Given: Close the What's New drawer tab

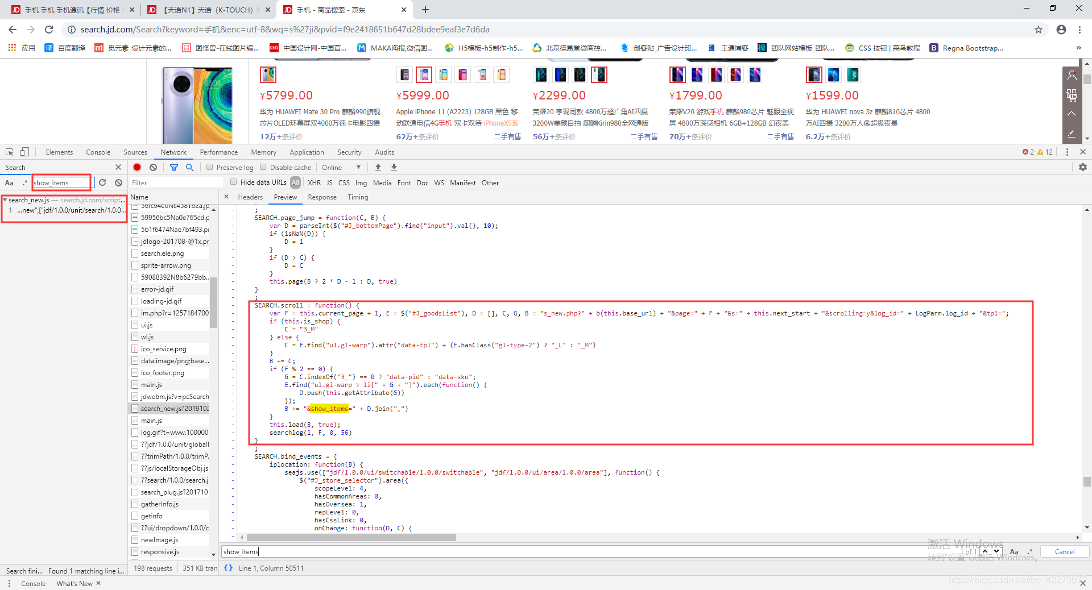Looking at the screenshot, I should coord(98,583).
